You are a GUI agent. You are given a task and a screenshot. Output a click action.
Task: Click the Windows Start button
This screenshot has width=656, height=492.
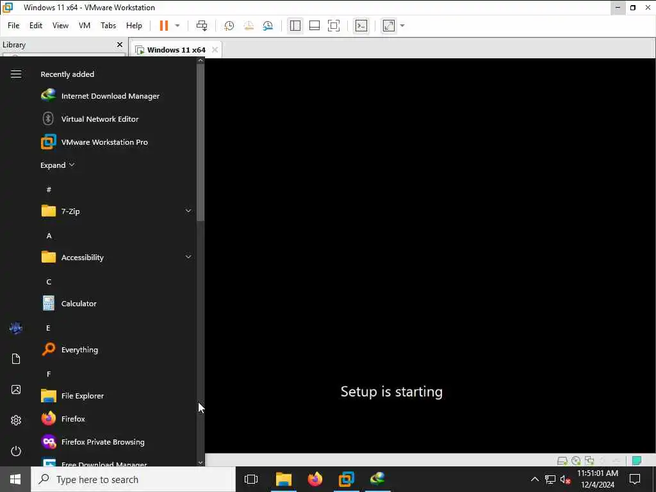coord(15,479)
